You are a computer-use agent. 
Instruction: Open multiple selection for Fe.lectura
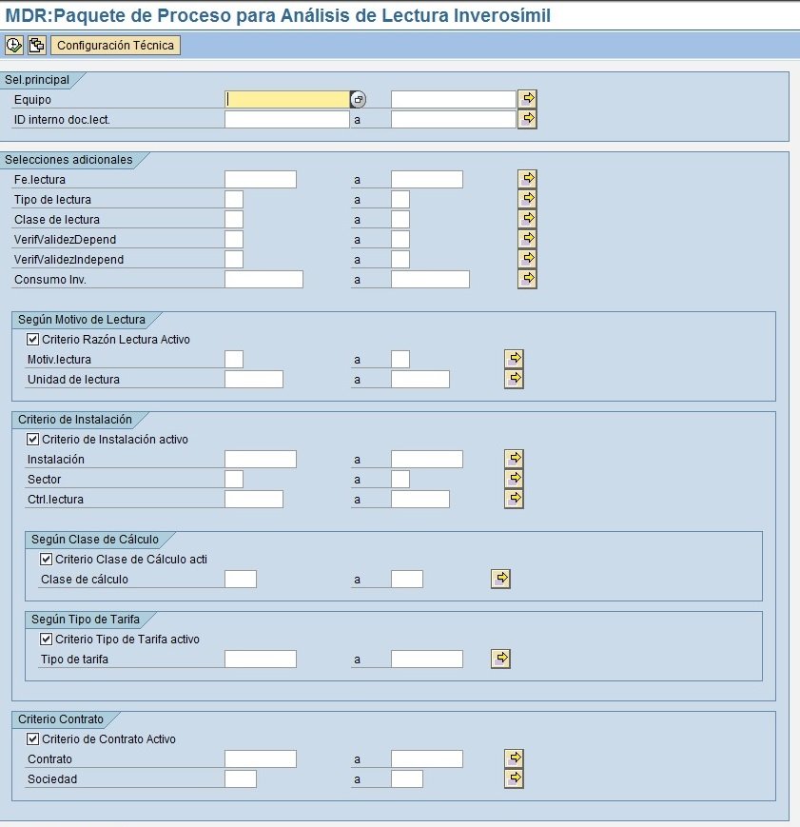point(528,179)
